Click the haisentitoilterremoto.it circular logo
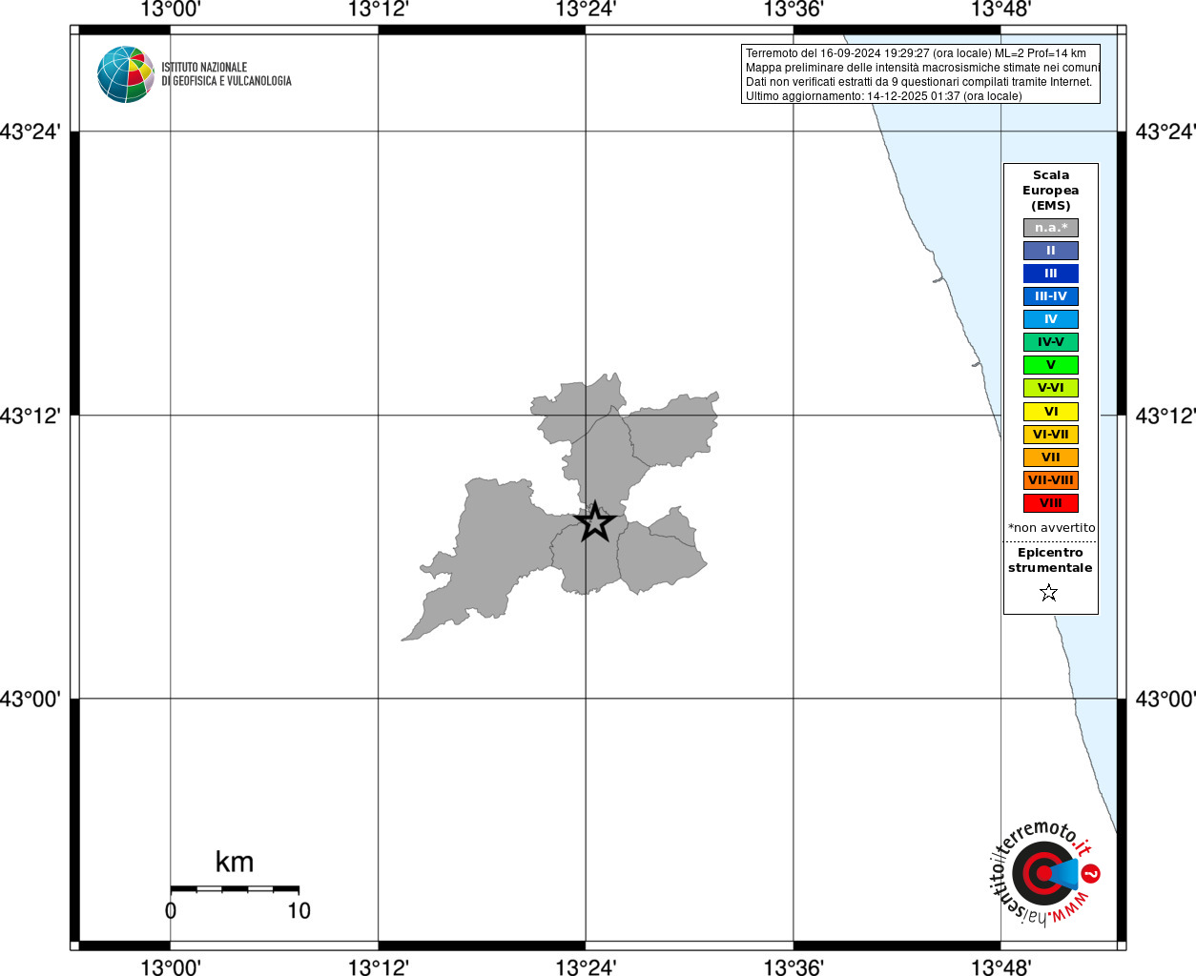1196x976 pixels. coord(1044,873)
